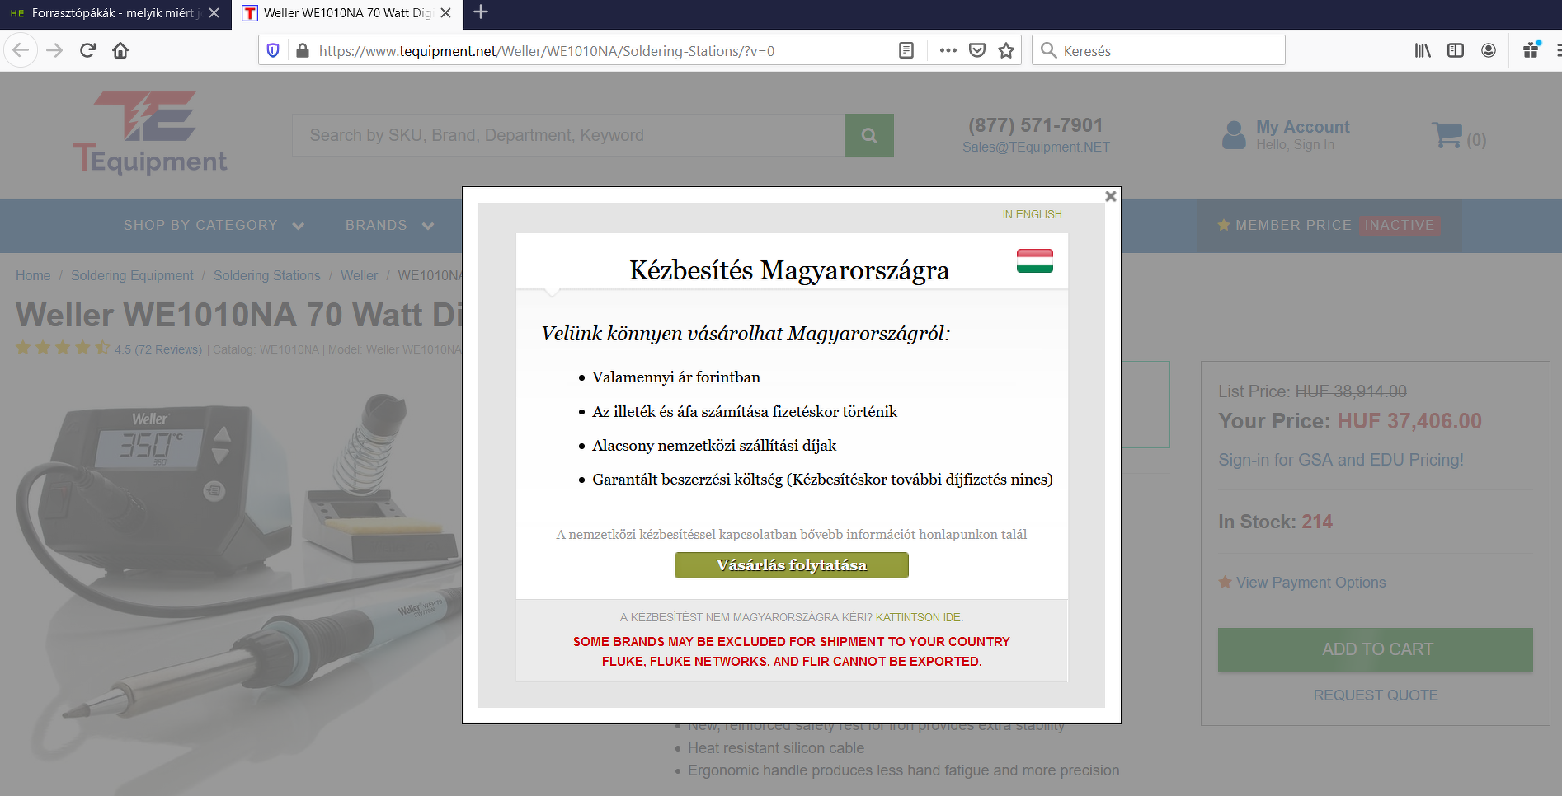Click the (877) 571-7901 phone number
1562x796 pixels.
coord(1036,125)
